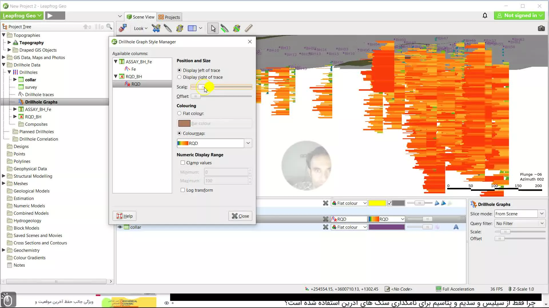Open Colourmap RQD dropdown
The width and height of the screenshot is (549, 308).
pos(248,143)
